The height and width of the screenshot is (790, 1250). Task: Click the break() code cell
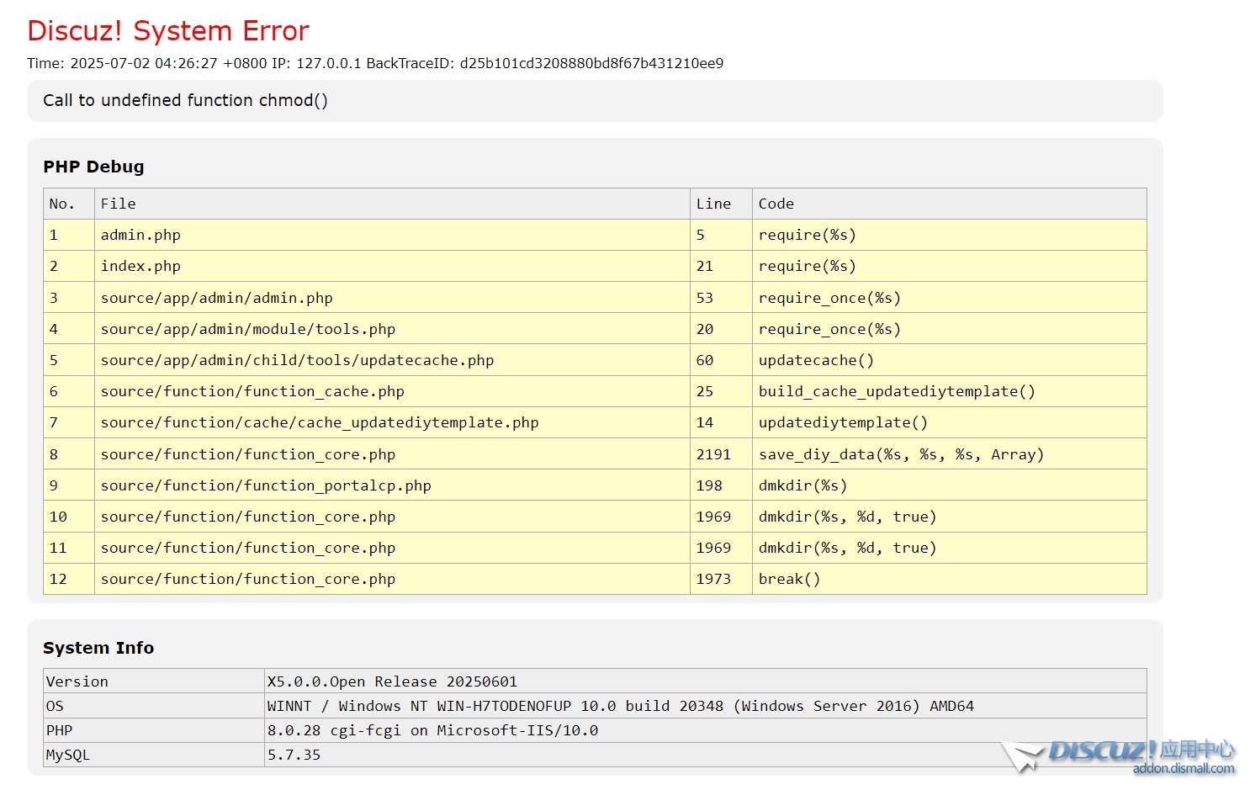(x=950, y=579)
